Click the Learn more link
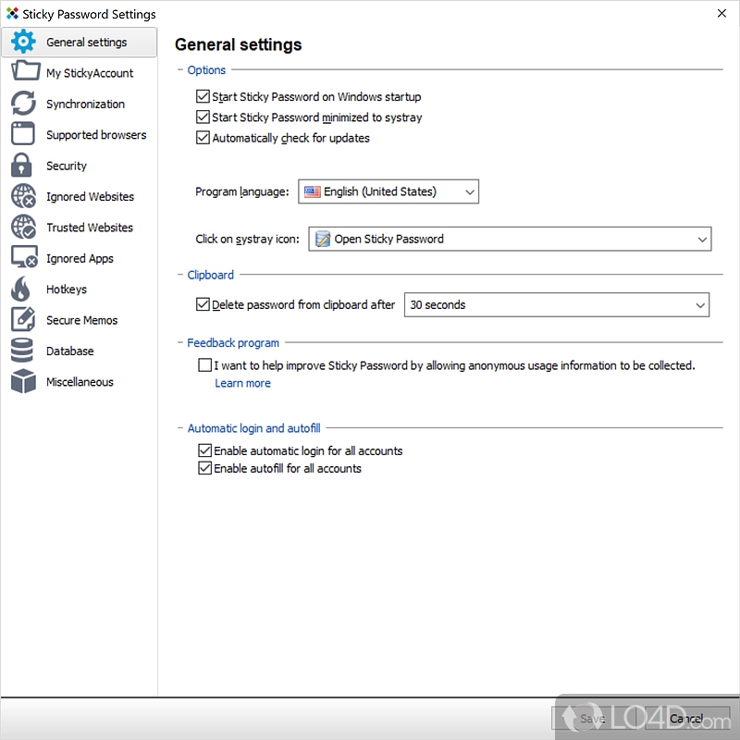The height and width of the screenshot is (740, 740). pos(242,383)
